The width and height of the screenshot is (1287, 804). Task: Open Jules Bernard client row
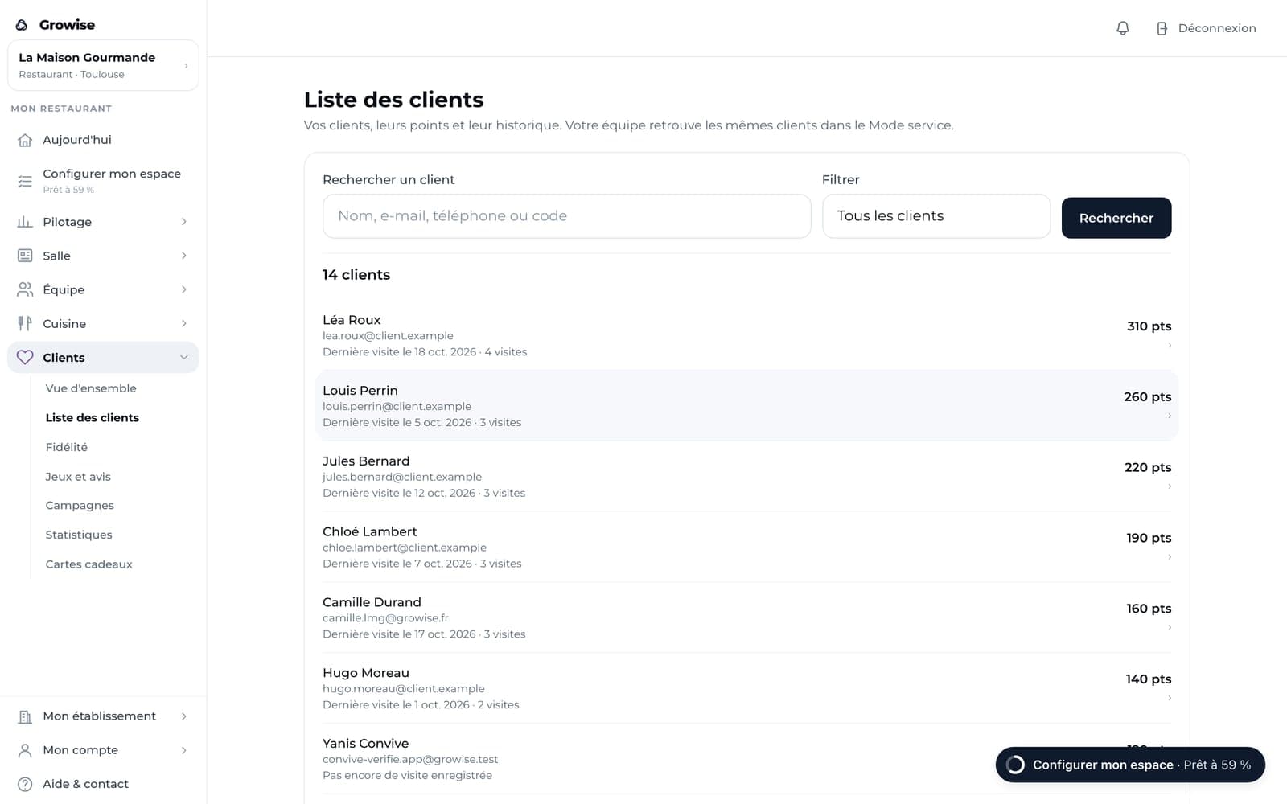pos(746,476)
